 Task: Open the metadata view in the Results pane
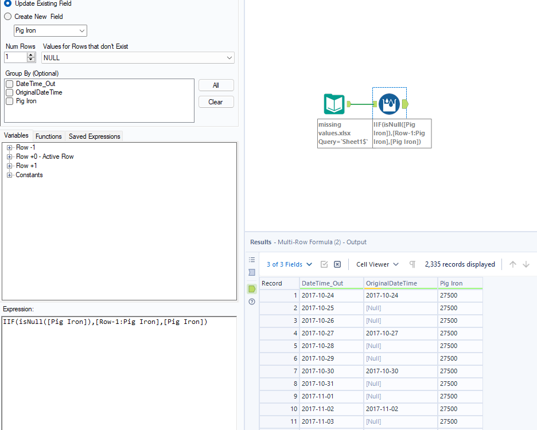[251, 260]
